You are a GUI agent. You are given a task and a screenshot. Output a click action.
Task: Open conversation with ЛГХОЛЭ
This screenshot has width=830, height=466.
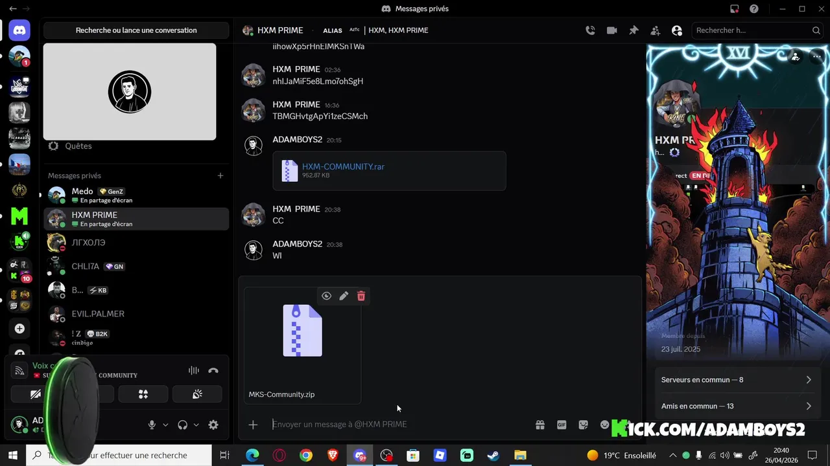coord(136,243)
